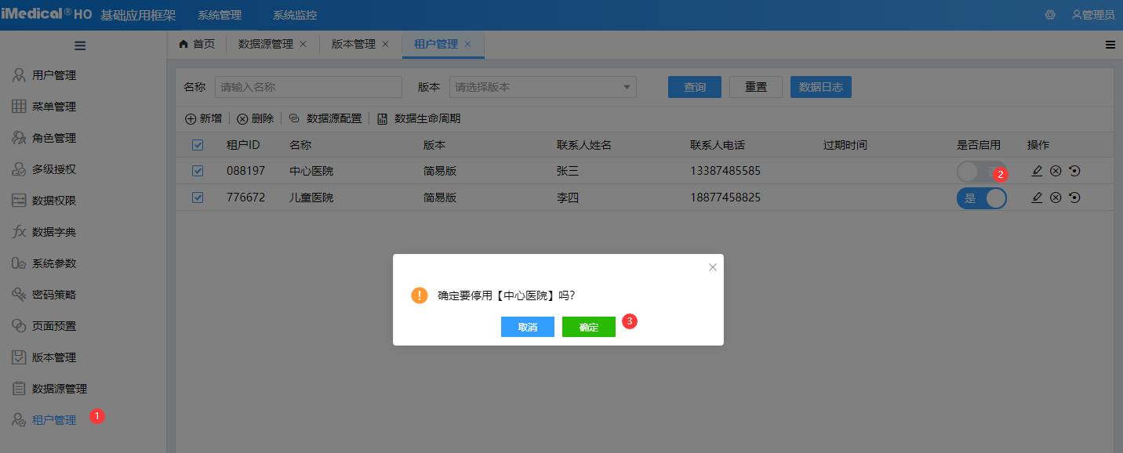Click the history restore icon for 中心医院
Image resolution: width=1123 pixels, height=453 pixels.
[x=1074, y=170]
